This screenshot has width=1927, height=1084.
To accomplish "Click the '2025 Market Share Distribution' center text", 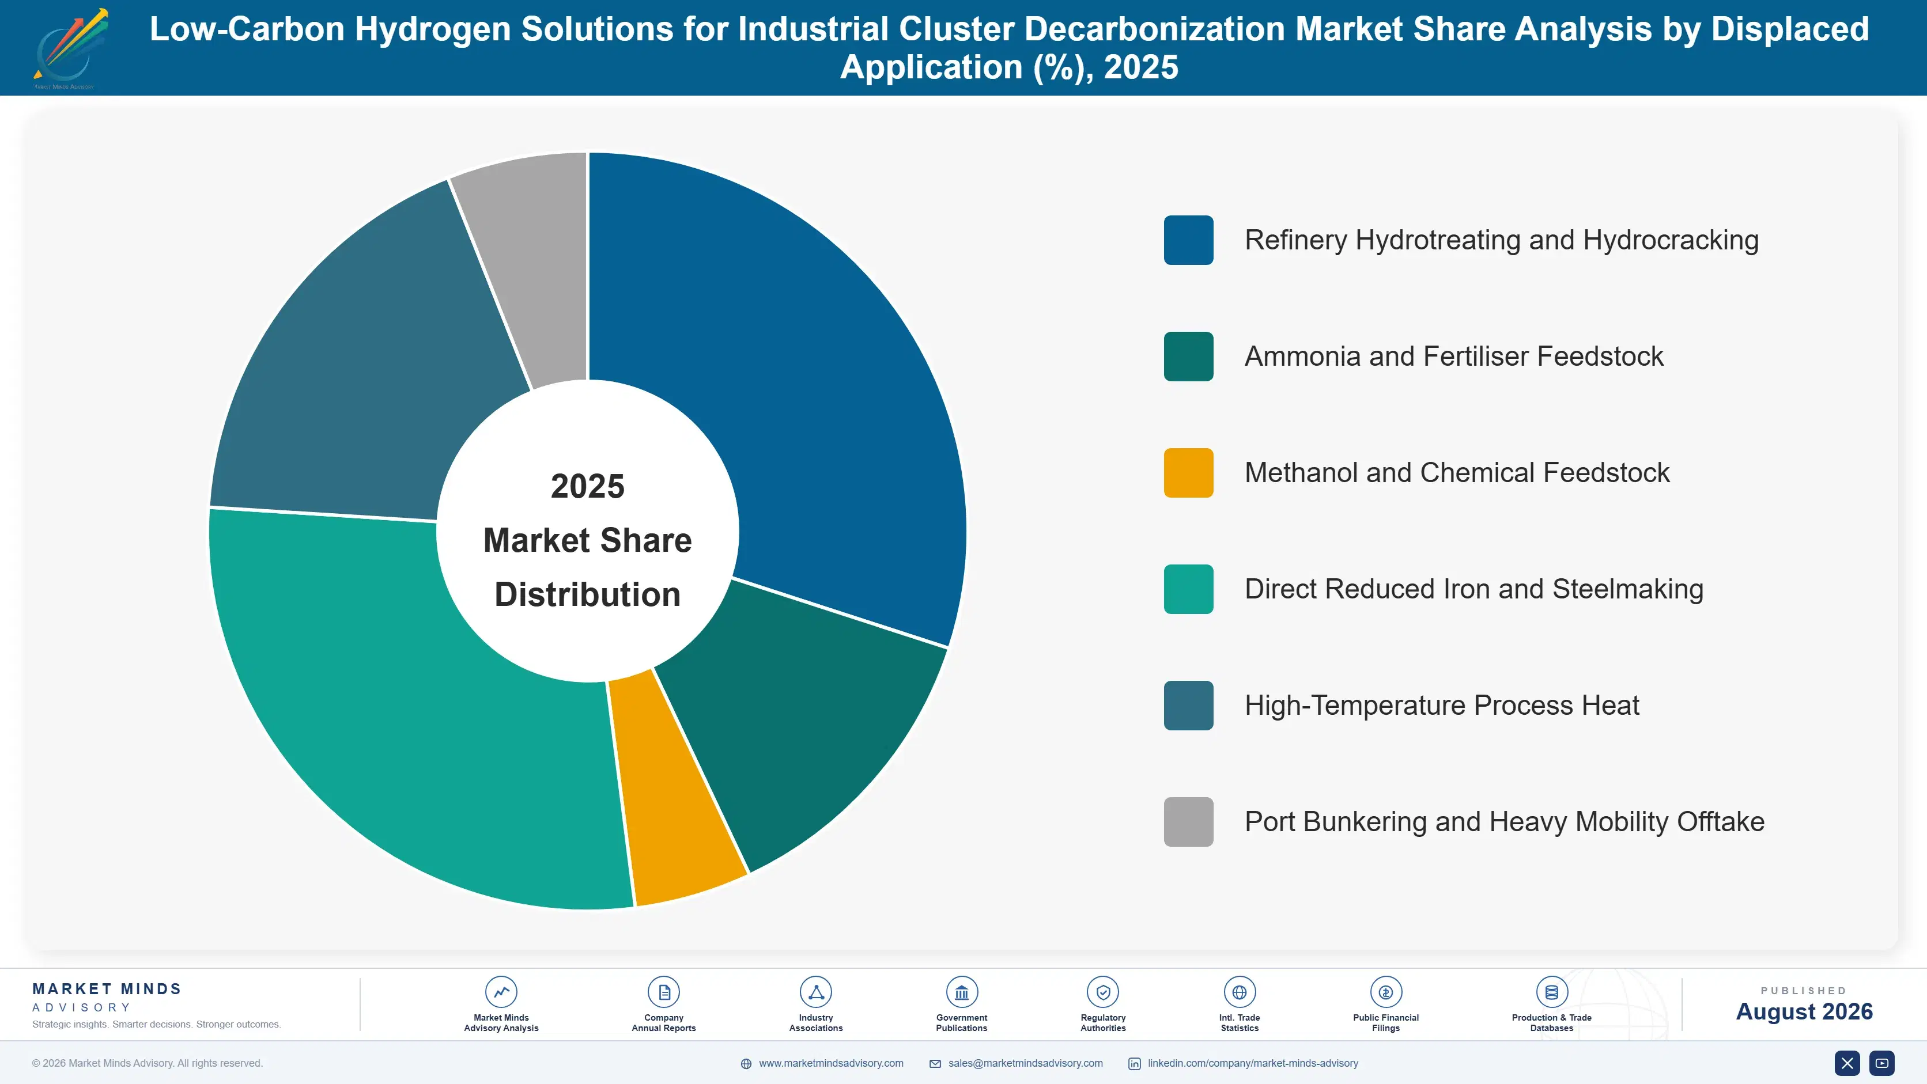I will [x=588, y=540].
